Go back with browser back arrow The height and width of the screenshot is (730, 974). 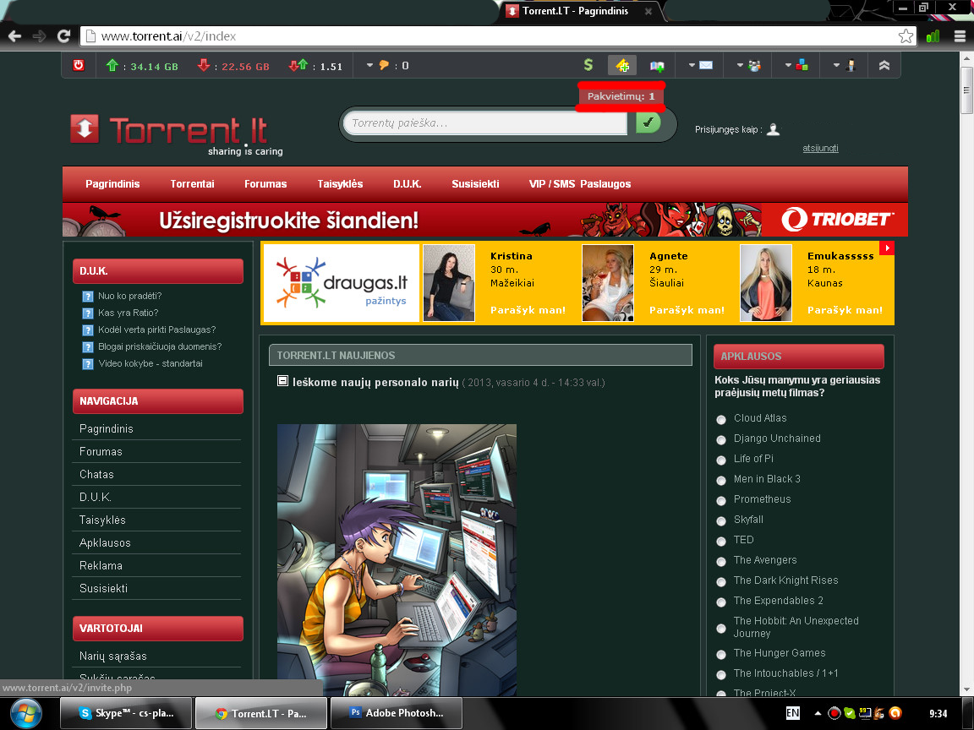(15, 36)
